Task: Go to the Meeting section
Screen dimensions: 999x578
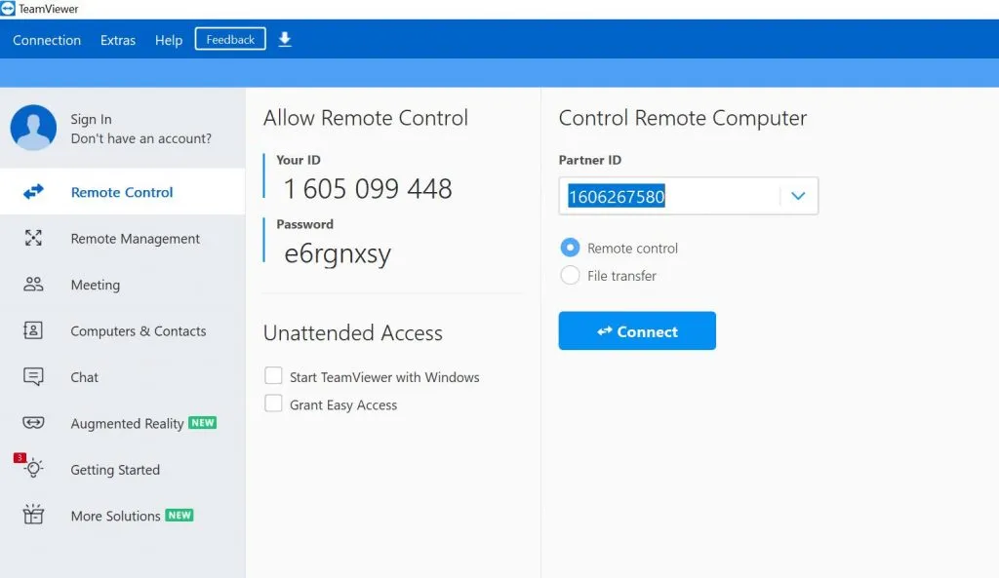Action: point(122,285)
